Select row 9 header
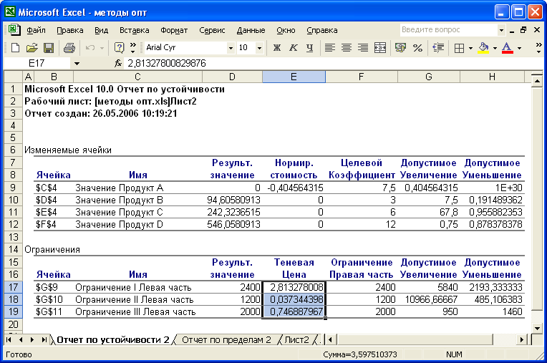547x363 pixels. coord(14,188)
